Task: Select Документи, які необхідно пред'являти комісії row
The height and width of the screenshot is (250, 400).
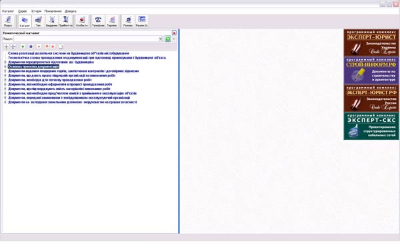Action: pos(73,93)
